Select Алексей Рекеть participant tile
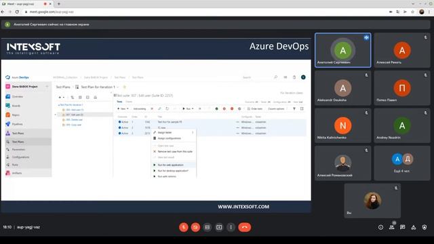434x244 pixels. tap(402, 50)
